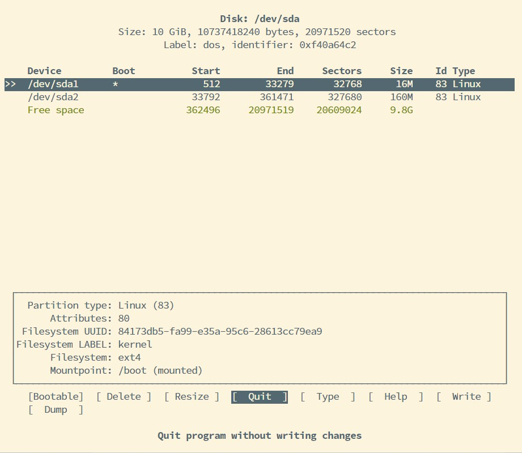Click start sector value 33792
The height and width of the screenshot is (453, 522).
[x=206, y=97]
